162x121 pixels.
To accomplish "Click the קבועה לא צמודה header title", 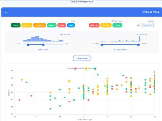I will pos(151,12).
